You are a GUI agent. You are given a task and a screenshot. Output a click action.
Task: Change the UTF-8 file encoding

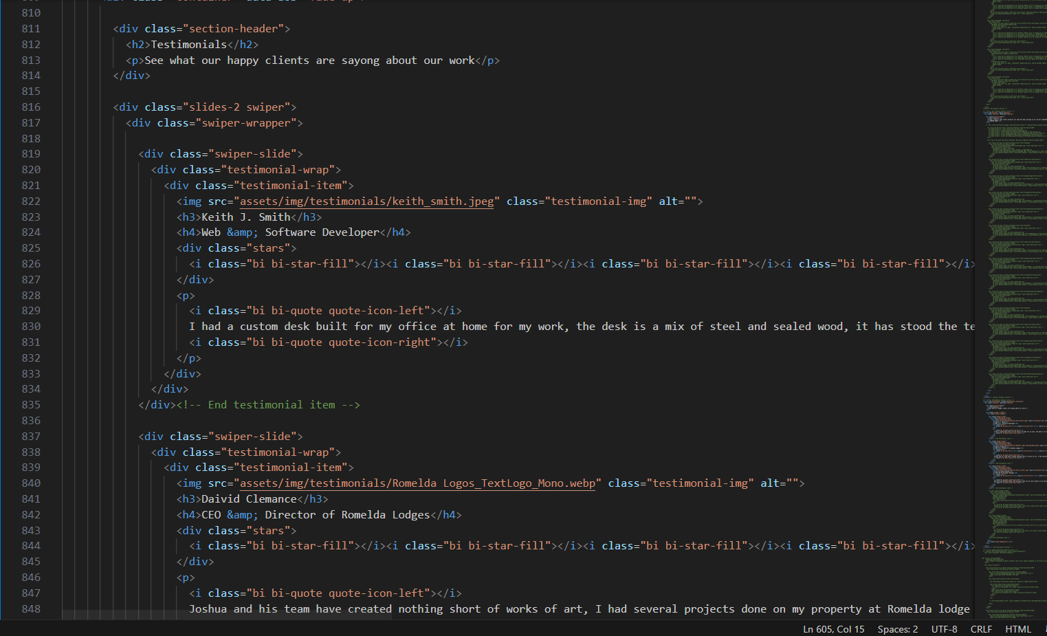coord(944,629)
